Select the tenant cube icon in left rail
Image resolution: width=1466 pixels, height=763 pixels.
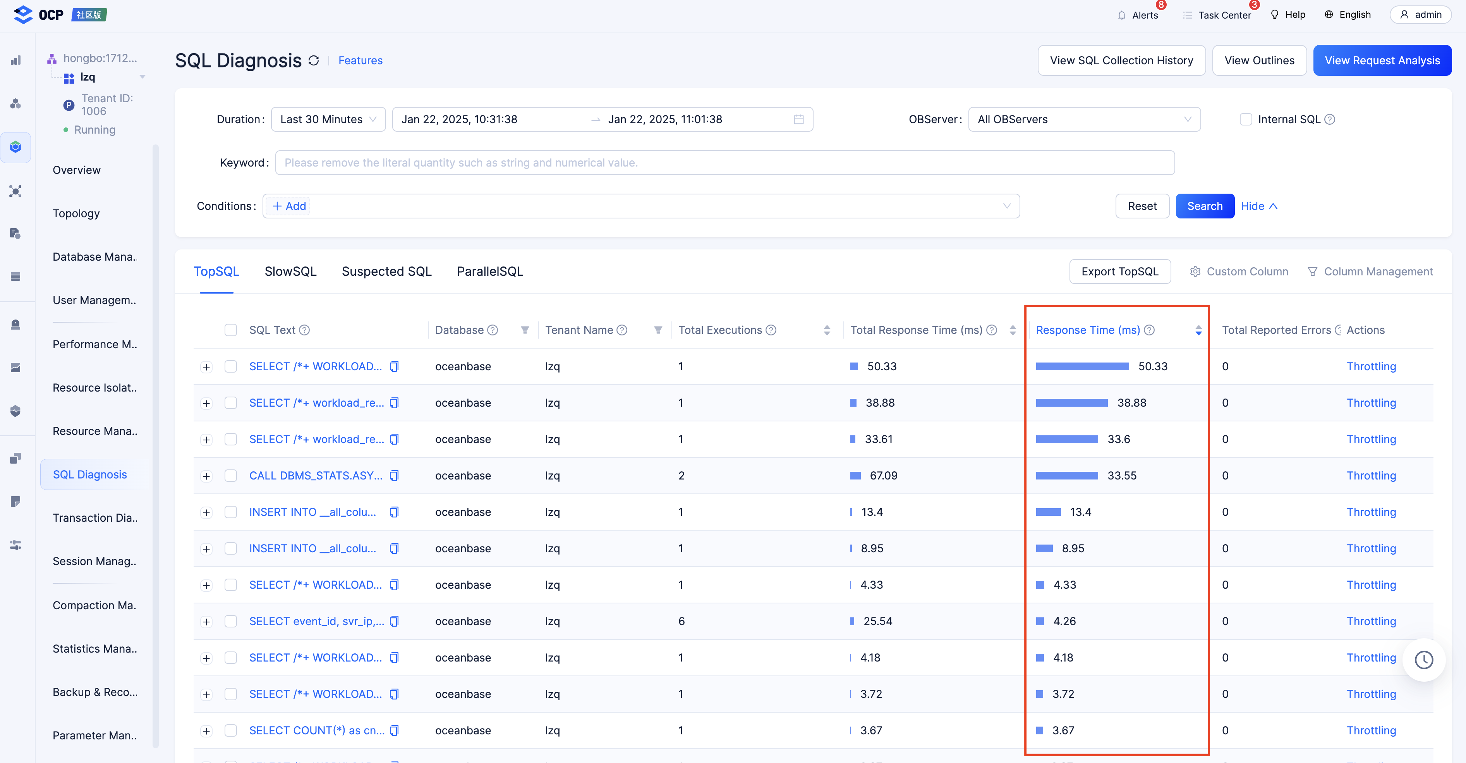(x=15, y=147)
